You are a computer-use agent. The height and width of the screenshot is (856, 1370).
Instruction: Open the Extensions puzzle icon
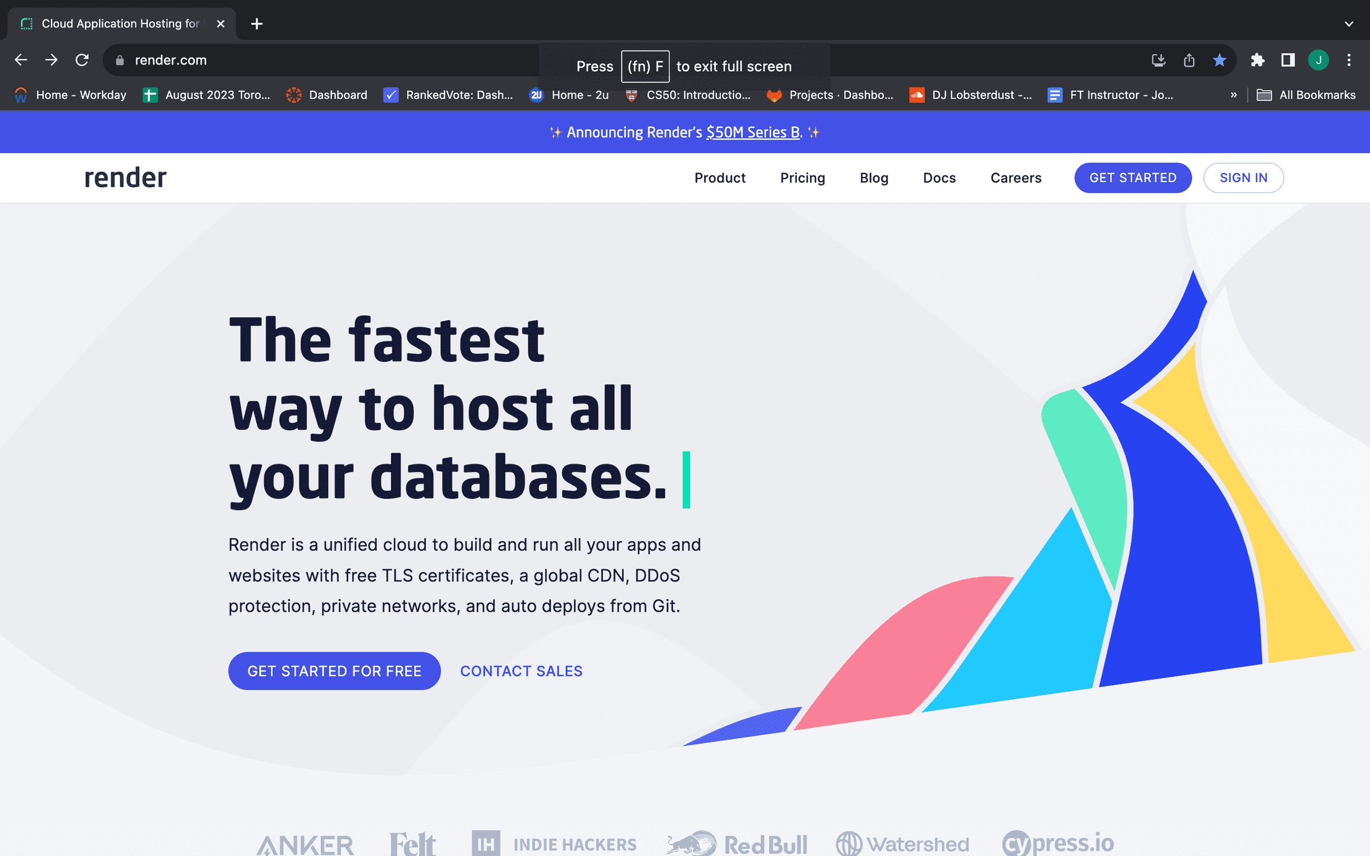pyautogui.click(x=1258, y=60)
